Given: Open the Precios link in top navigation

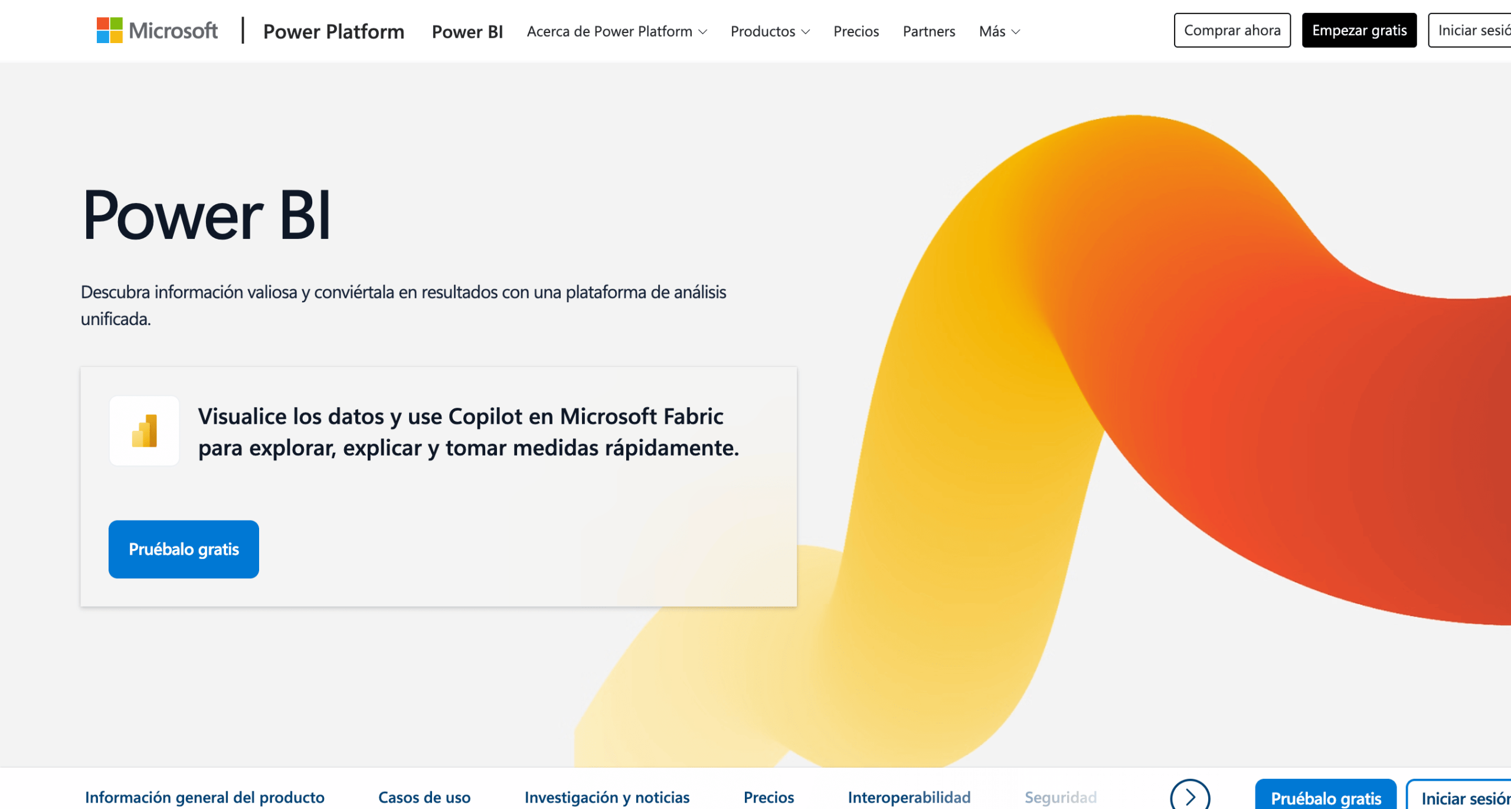Looking at the screenshot, I should tap(856, 31).
